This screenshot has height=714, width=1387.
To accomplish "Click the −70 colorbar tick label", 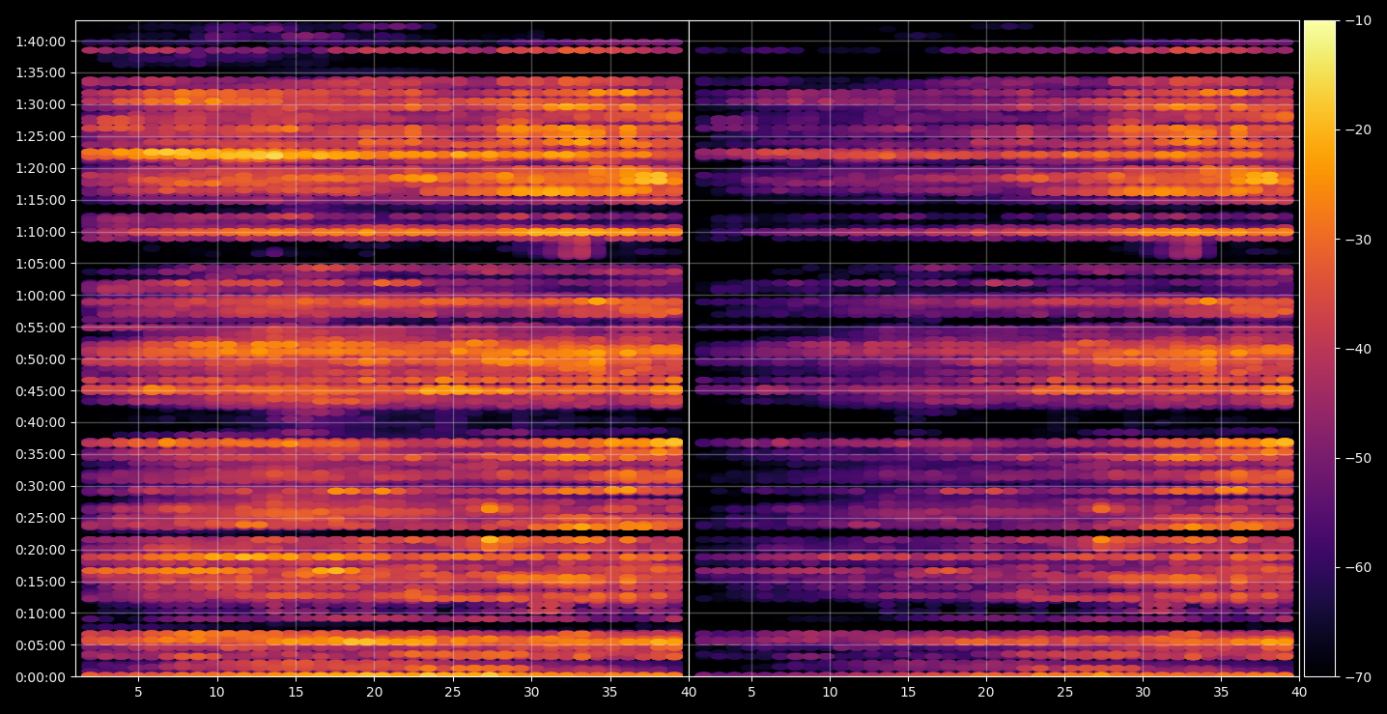I will [x=1357, y=677].
